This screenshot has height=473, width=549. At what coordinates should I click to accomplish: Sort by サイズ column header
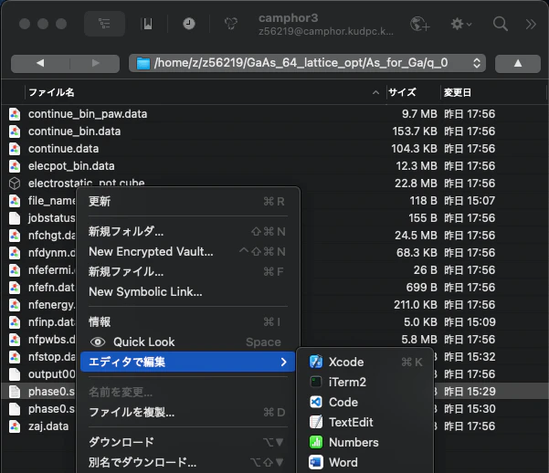(x=402, y=92)
